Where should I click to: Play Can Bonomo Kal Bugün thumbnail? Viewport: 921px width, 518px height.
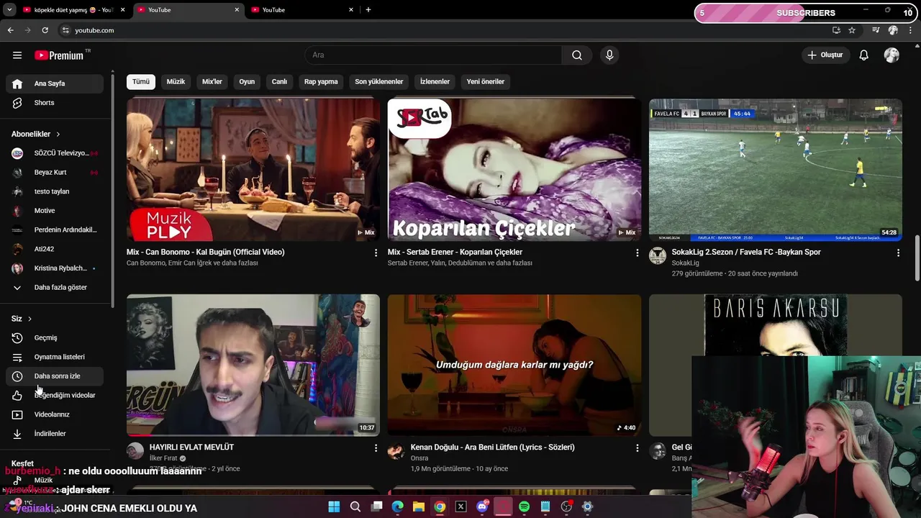pos(253,170)
